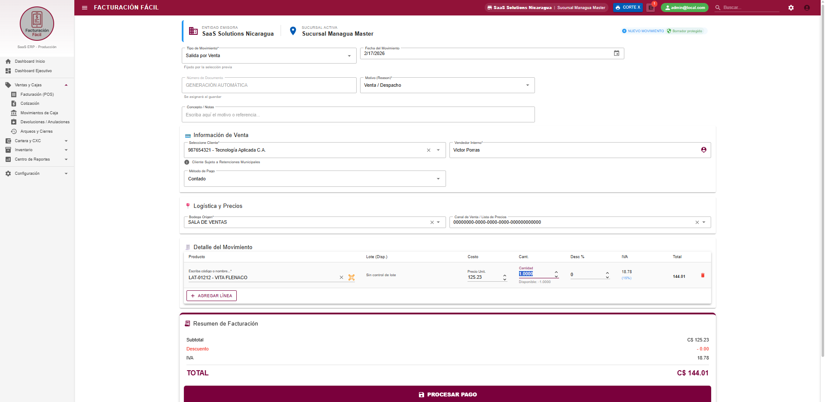The height and width of the screenshot is (402, 825).
Task: Open the user profile avatar icon
Action: pyautogui.click(x=807, y=8)
